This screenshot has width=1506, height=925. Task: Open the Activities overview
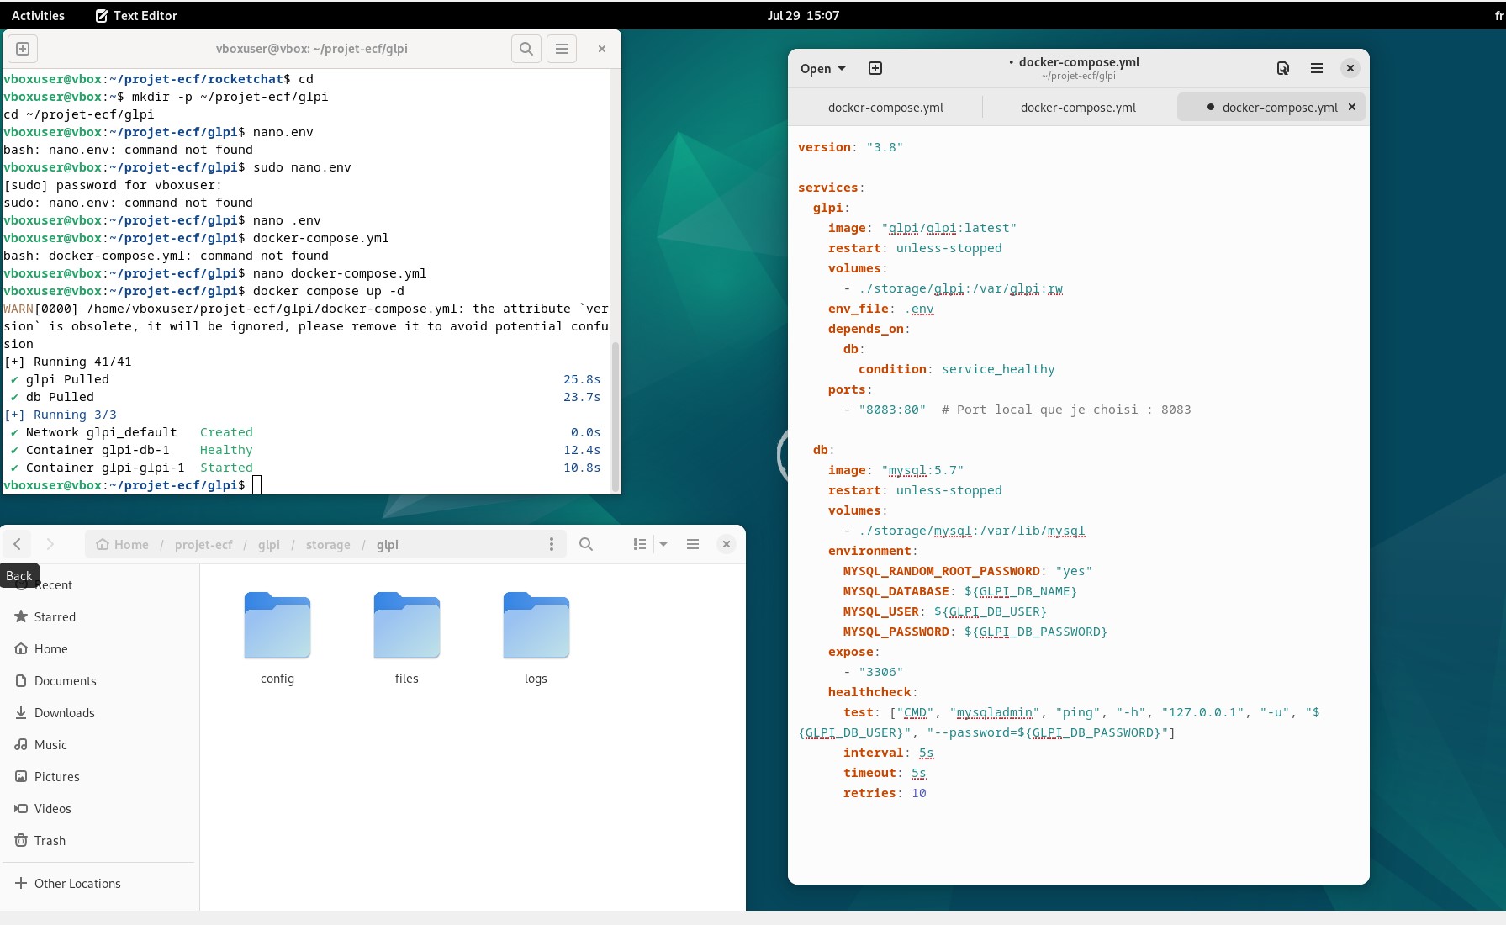[38, 15]
